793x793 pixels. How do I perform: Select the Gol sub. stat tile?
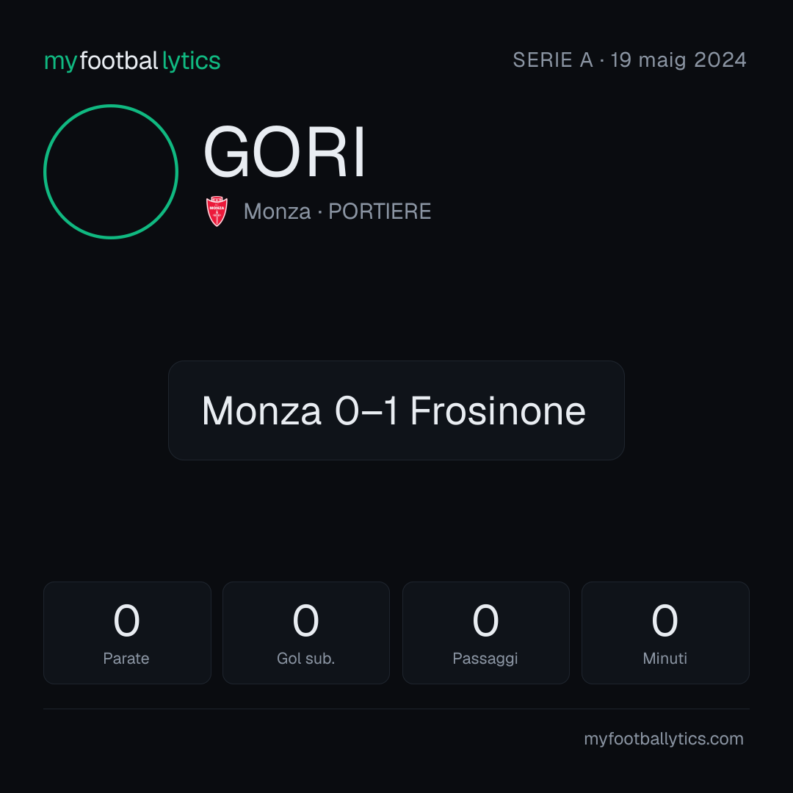click(306, 633)
